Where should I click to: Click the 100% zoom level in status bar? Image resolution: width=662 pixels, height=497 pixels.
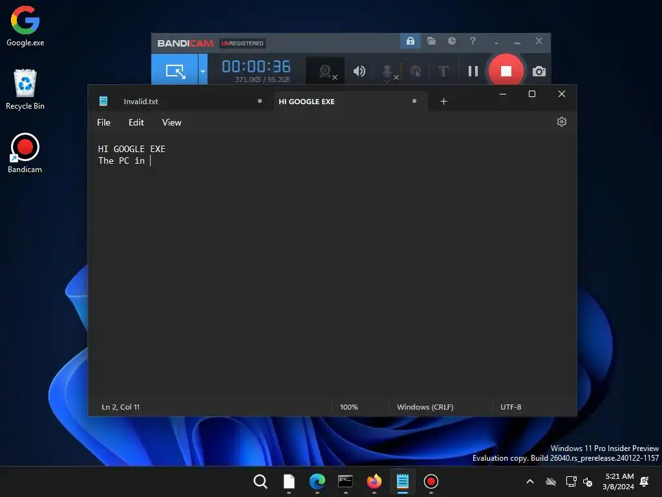[x=348, y=407]
